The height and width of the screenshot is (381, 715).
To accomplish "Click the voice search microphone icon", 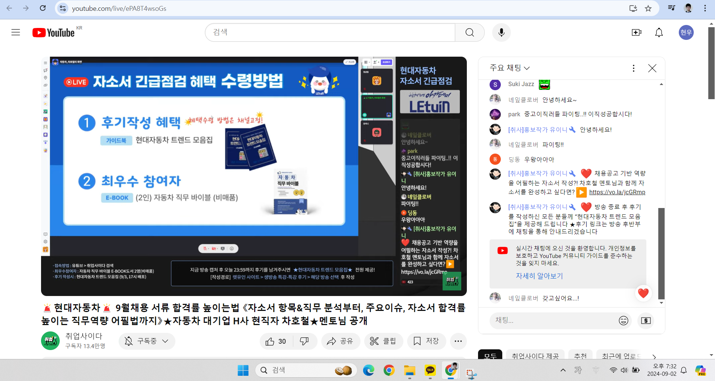I will click(x=501, y=32).
